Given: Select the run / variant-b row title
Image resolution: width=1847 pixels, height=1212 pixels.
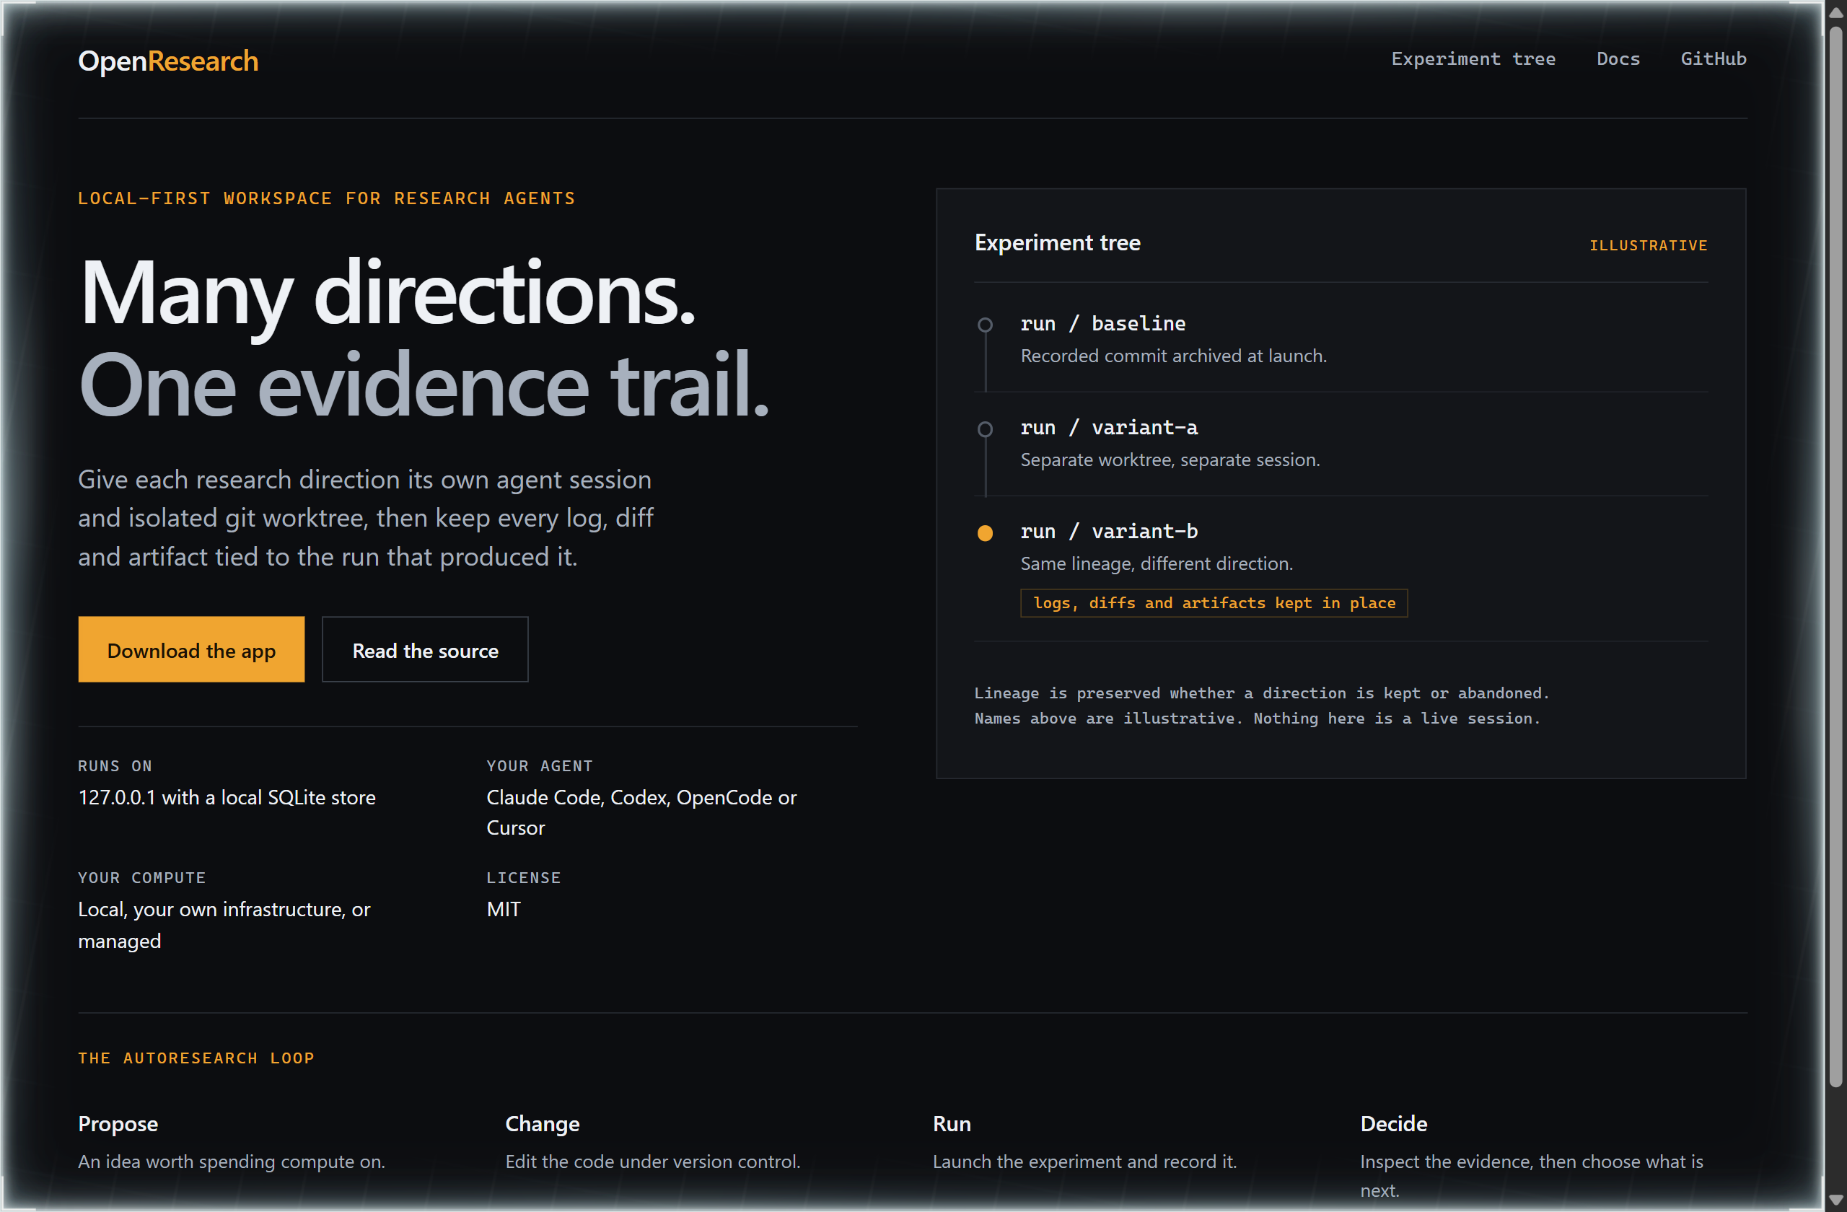Looking at the screenshot, I should [x=1108, y=531].
